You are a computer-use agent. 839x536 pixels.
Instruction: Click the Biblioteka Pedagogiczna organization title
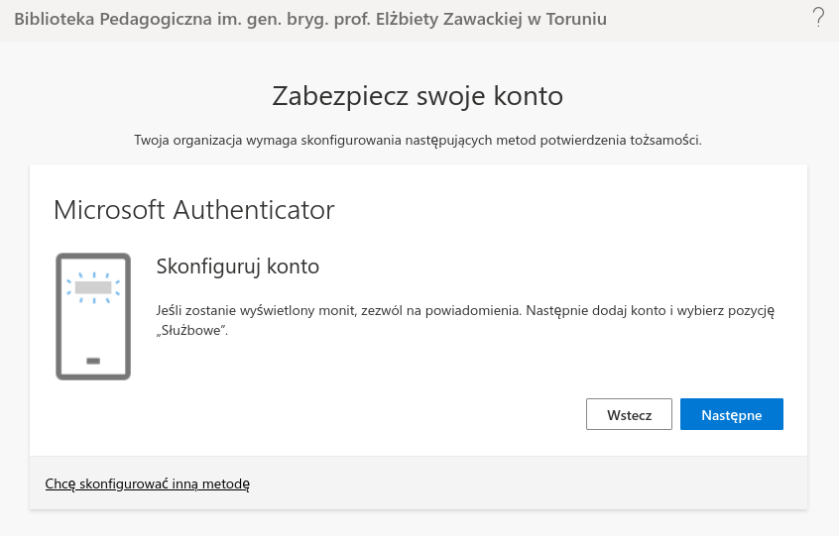point(310,19)
